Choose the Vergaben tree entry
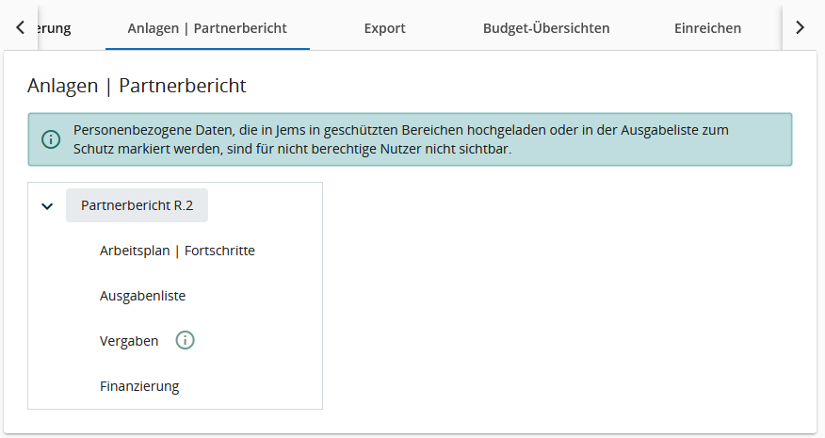This screenshot has width=825, height=438. point(129,341)
